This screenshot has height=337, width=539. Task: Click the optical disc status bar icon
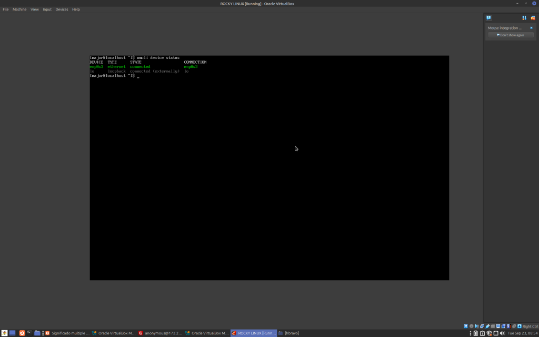tap(472, 326)
